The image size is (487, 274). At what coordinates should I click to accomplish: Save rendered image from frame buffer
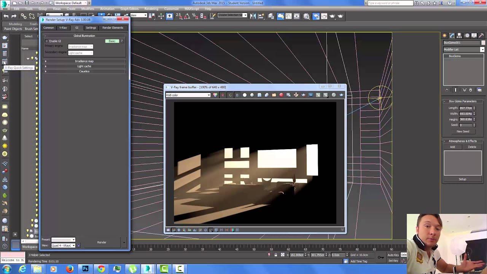pyautogui.click(x=259, y=95)
